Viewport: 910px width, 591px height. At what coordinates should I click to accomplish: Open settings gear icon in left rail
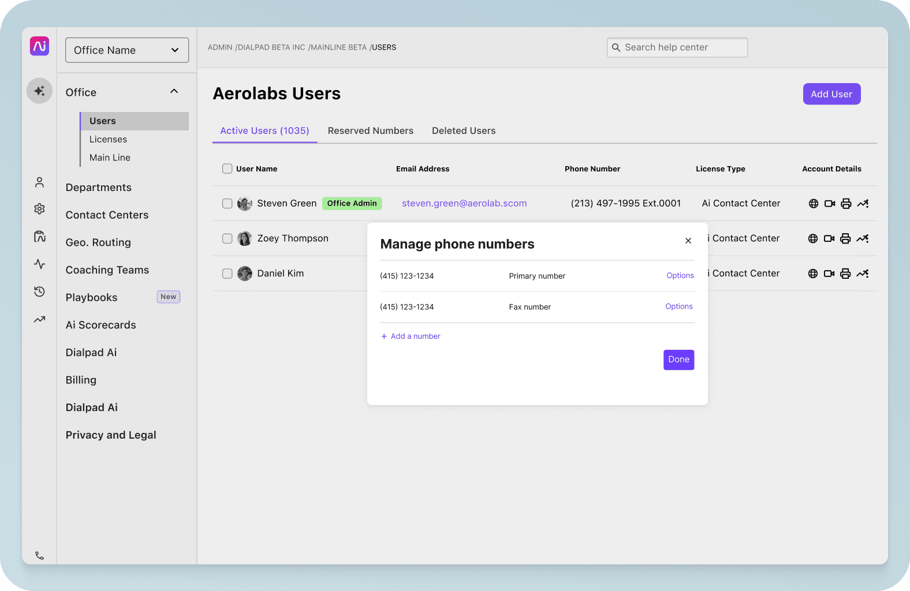tap(39, 209)
